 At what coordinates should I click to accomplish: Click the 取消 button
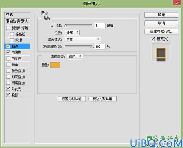[161, 23]
